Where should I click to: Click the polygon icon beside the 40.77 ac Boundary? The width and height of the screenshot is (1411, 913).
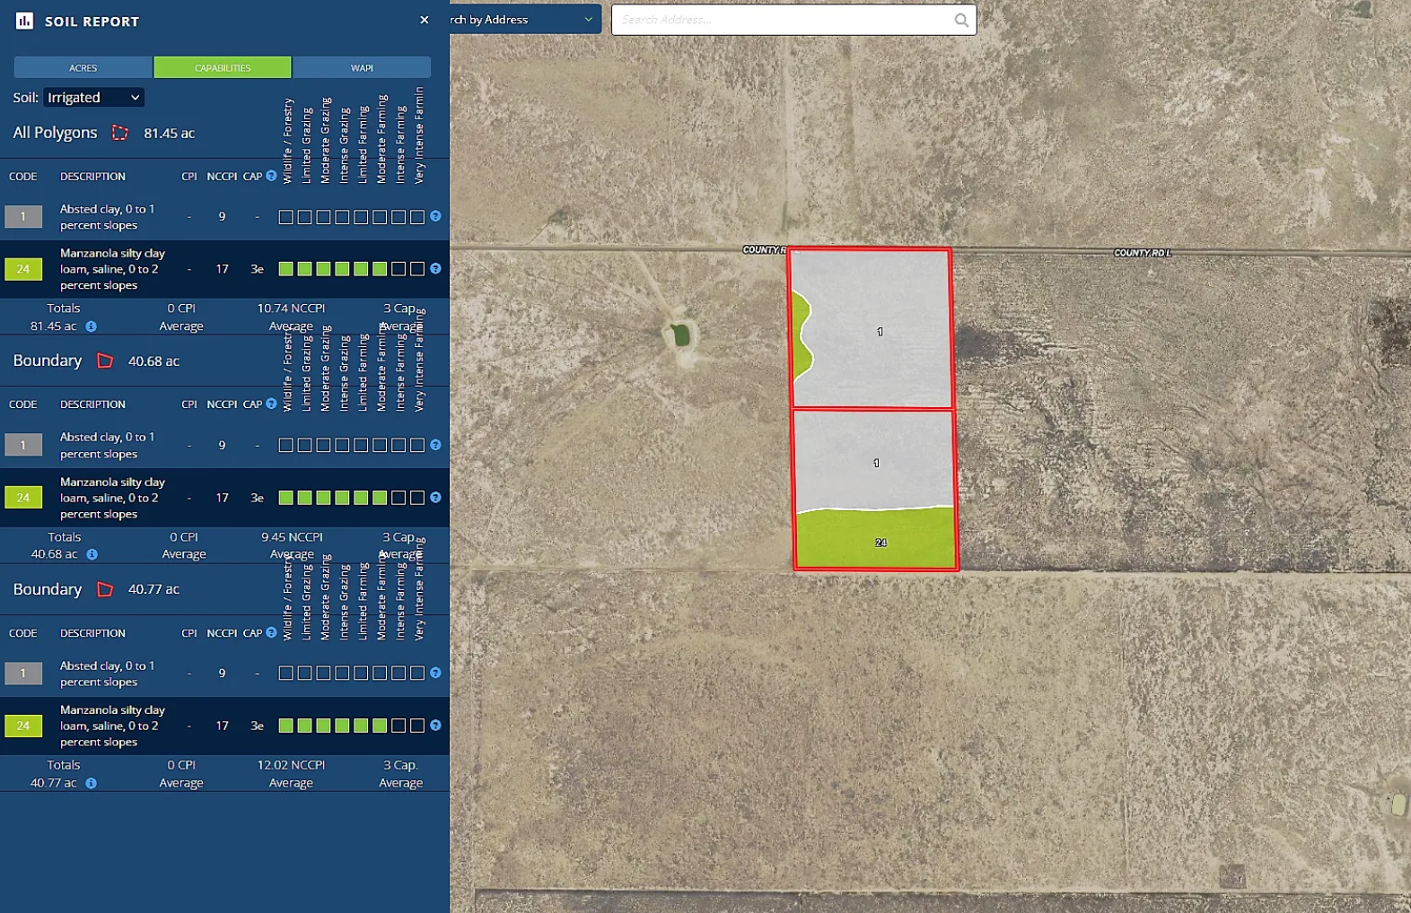point(105,589)
